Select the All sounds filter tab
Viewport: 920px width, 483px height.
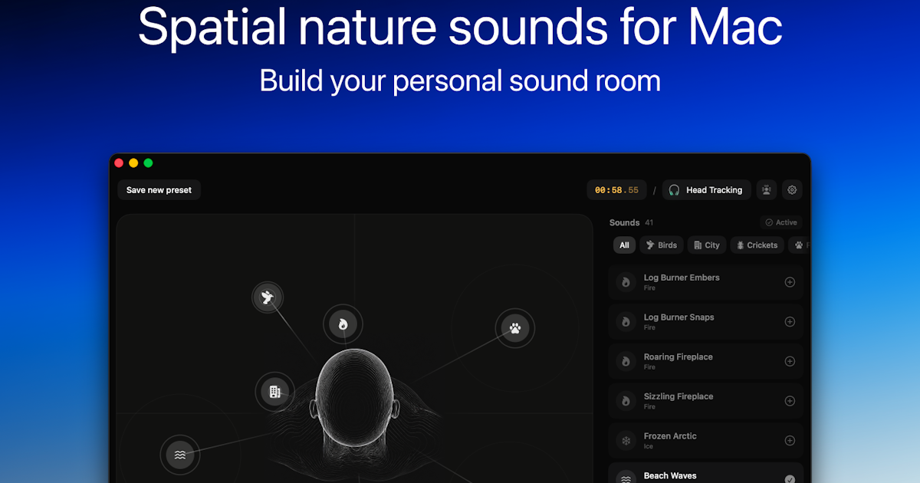coord(624,245)
